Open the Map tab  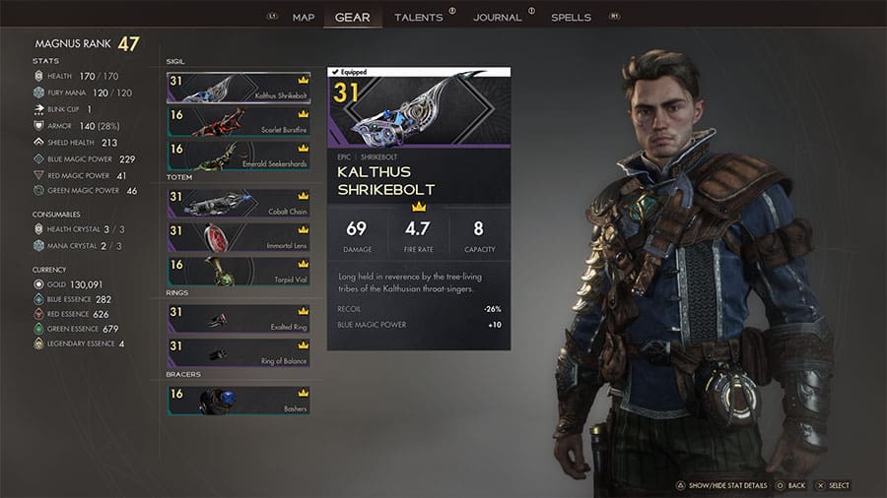point(304,18)
